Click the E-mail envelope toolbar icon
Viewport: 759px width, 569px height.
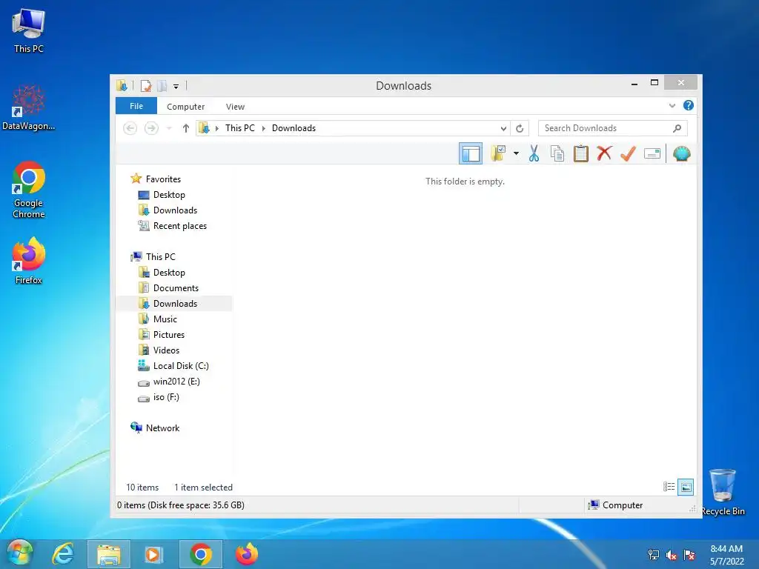(x=652, y=154)
